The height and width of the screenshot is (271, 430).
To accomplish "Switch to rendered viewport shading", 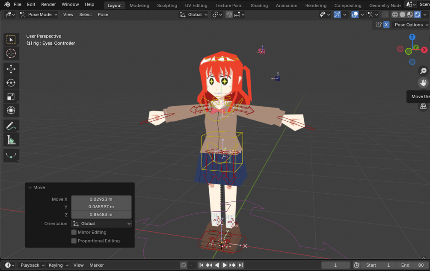I will click(x=418, y=15).
